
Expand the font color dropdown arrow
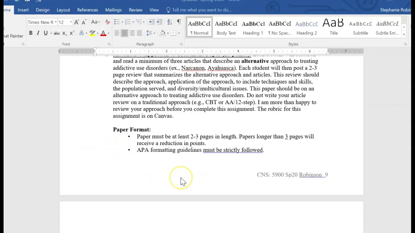[108, 33]
